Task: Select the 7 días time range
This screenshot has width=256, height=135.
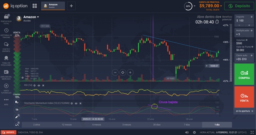Action: 187,124
